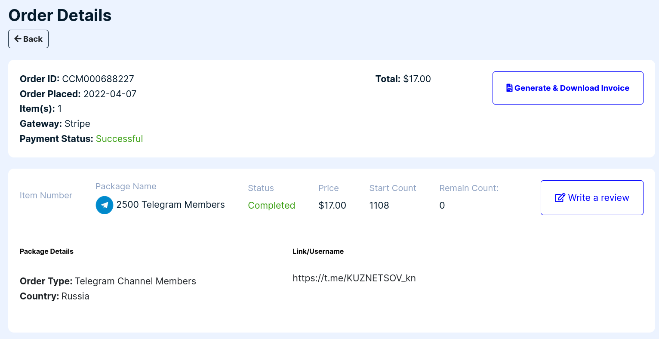Click the Gateway Stripe text

pyautogui.click(x=77, y=124)
